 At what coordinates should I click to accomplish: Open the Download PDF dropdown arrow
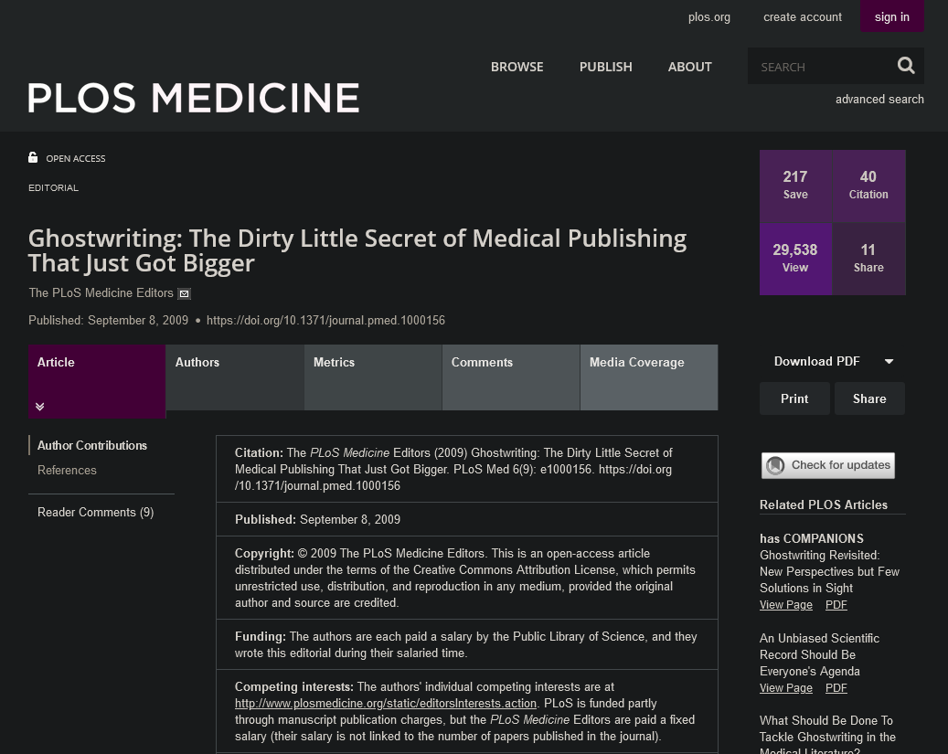click(x=889, y=362)
